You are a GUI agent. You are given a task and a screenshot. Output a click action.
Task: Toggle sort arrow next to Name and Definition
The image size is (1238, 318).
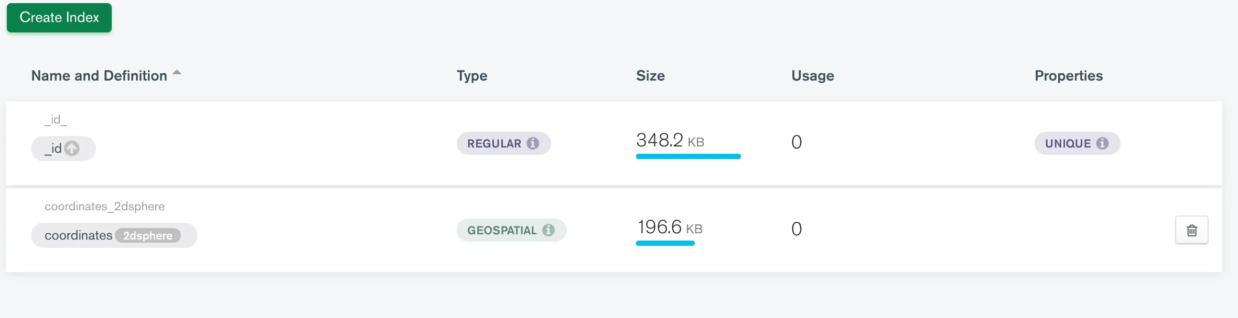pos(177,73)
